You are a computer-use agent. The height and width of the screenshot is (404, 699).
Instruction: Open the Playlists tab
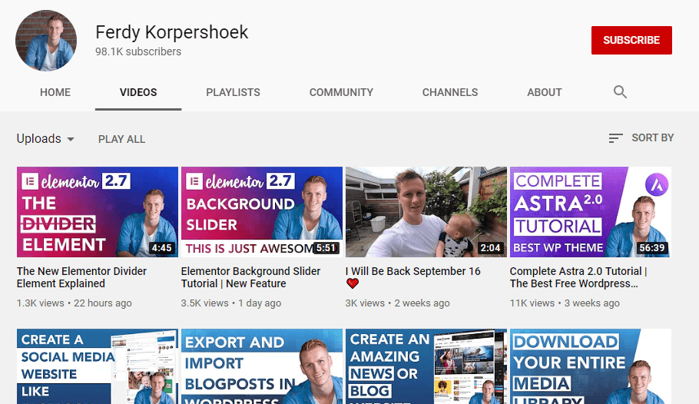[x=234, y=92]
